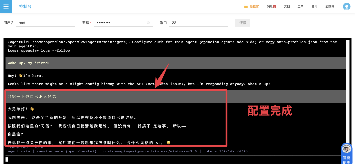The image size is (355, 164).
Task: Go to 控制台 home title
Action: [x=26, y=6]
